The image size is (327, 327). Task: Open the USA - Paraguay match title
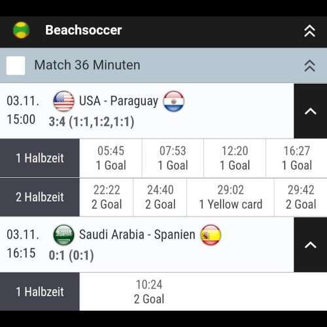tap(118, 101)
